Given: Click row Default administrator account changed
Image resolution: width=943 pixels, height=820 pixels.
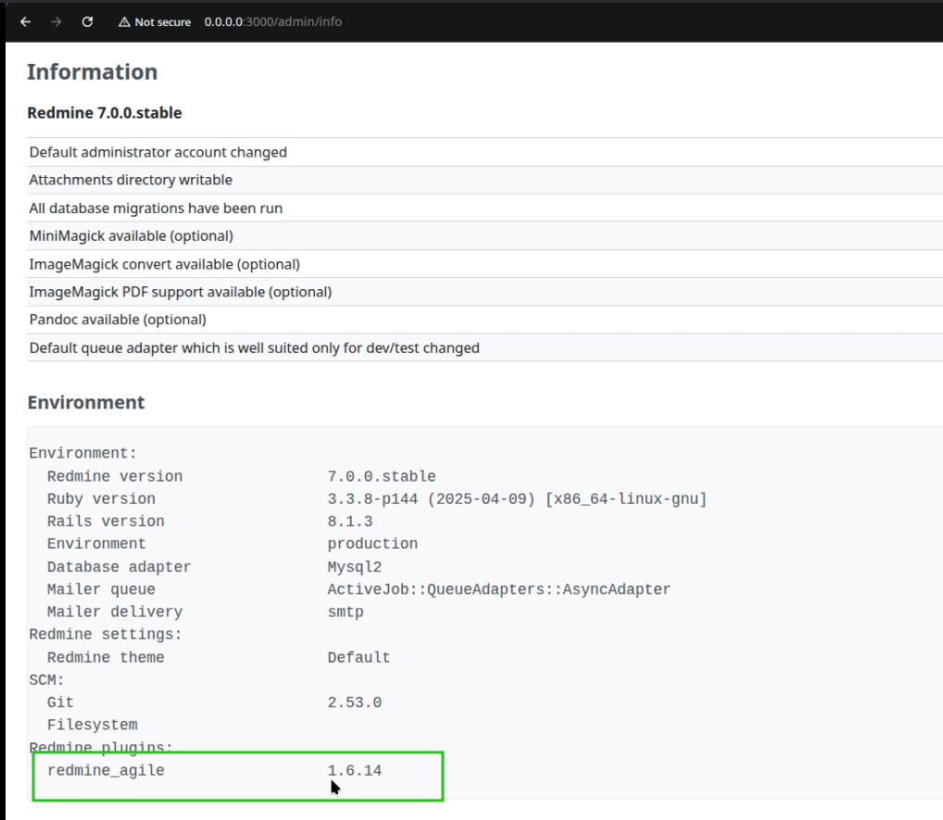Looking at the screenshot, I should click(x=484, y=152).
